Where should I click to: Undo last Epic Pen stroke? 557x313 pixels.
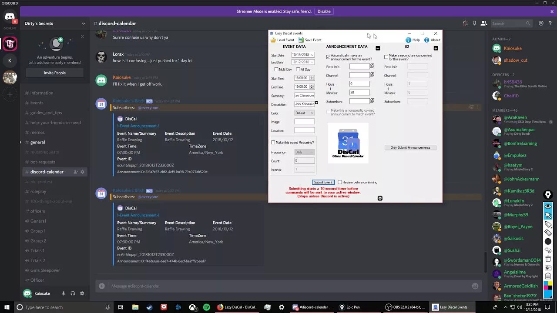click(x=548, y=250)
